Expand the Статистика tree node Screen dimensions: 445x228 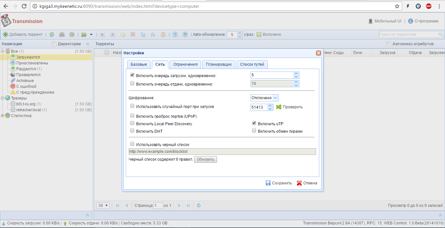point(3,116)
